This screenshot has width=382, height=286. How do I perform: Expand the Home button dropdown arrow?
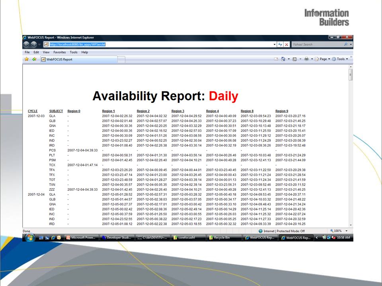pyautogui.click(x=289, y=59)
